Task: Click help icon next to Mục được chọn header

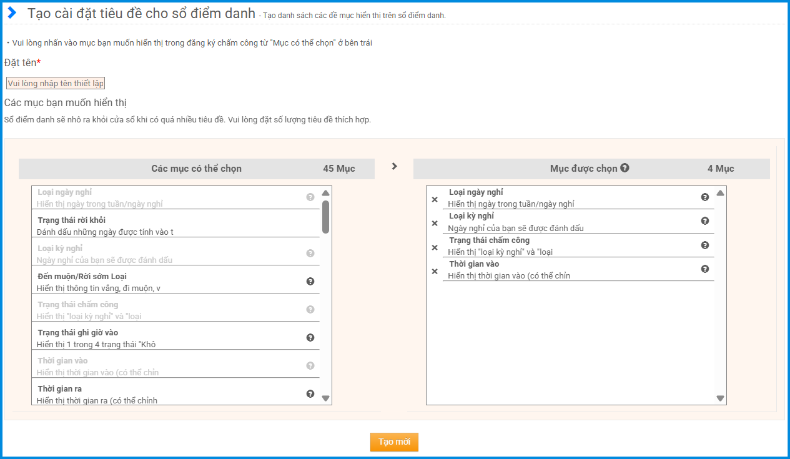Action: [625, 168]
